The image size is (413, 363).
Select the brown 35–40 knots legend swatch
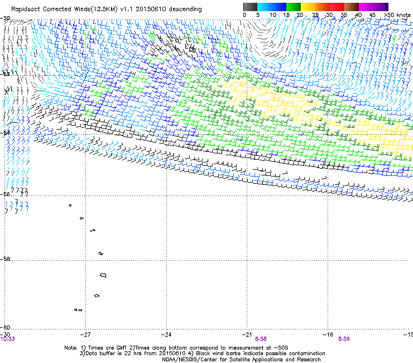352,7
